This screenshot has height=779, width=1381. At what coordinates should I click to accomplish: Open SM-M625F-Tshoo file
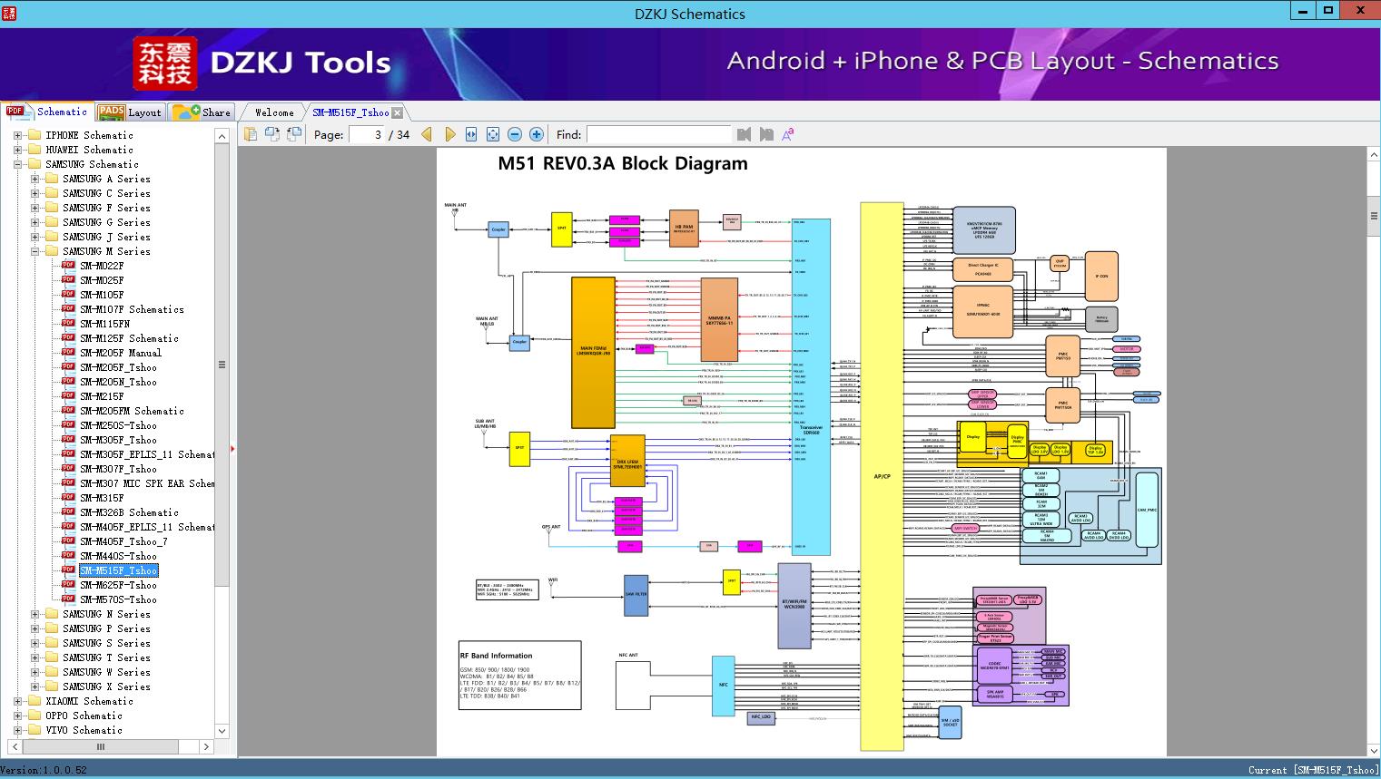(118, 585)
